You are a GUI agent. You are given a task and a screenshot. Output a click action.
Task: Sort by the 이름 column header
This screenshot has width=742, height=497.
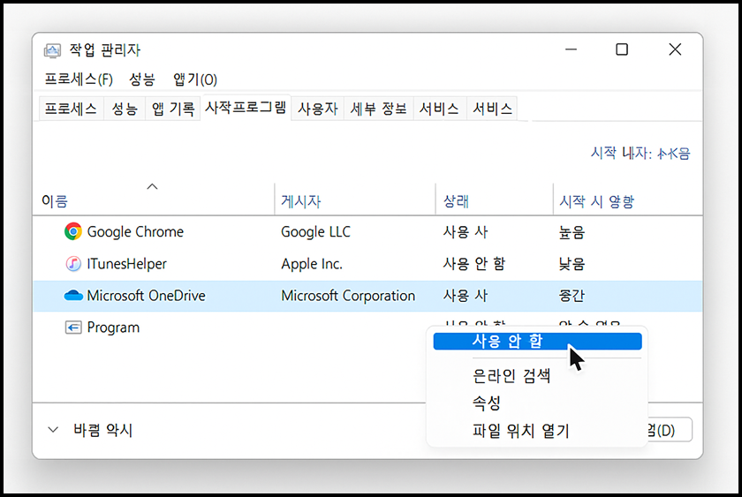coord(55,201)
